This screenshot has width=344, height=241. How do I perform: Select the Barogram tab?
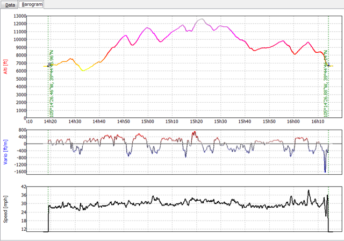(x=31, y=4)
